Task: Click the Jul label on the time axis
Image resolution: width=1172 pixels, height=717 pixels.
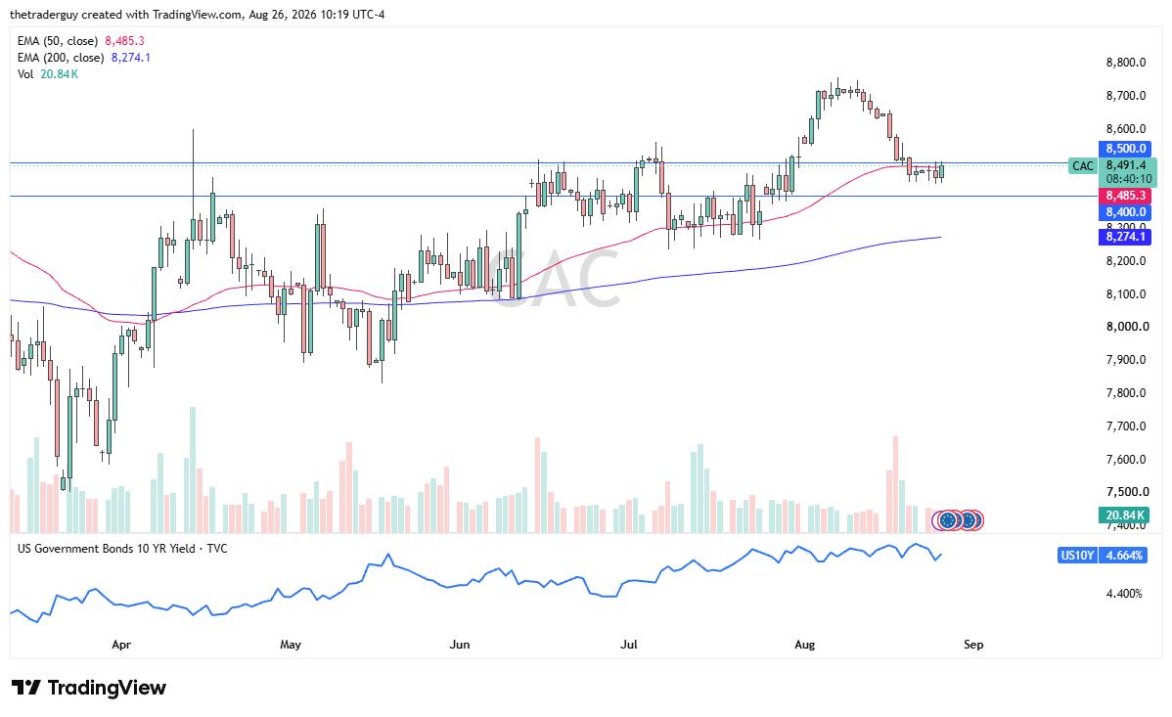Action: tap(629, 644)
